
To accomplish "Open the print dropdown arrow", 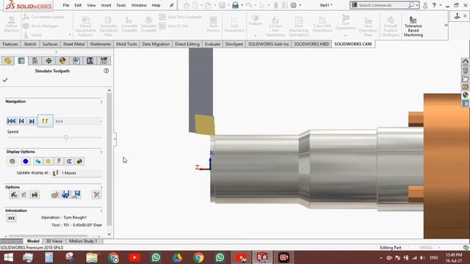I will 242,5.
